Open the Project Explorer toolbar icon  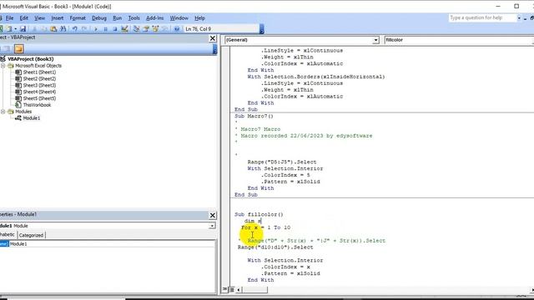tap(136, 29)
